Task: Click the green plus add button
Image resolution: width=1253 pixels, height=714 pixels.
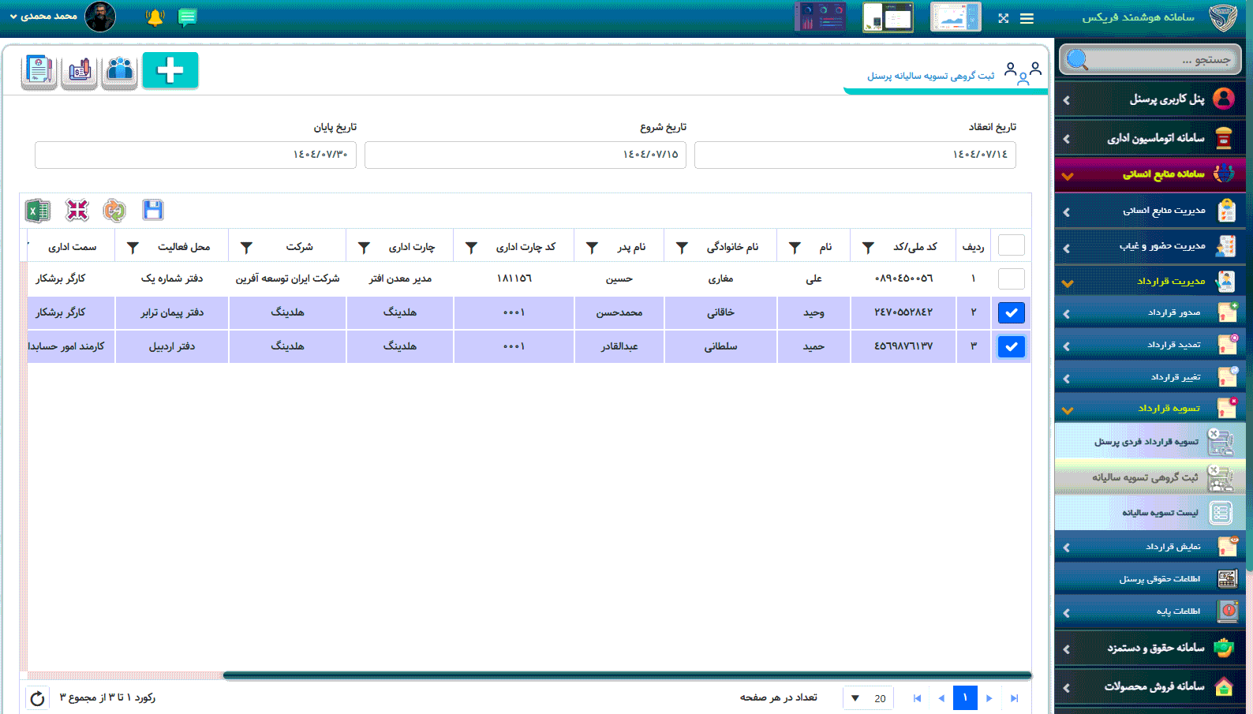Action: point(170,71)
